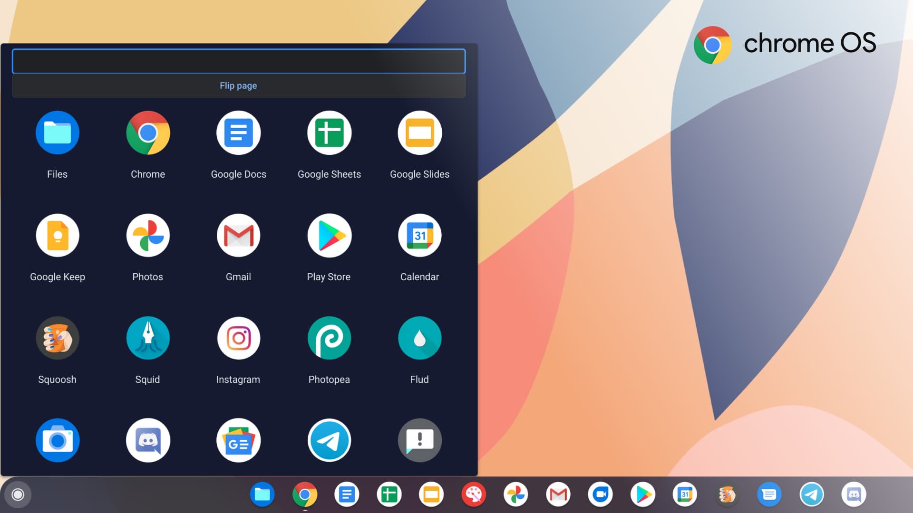
Task: Open Google Keep notes app
Action: (x=57, y=236)
